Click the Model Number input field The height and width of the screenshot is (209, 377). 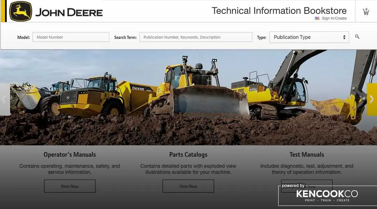[71, 37]
